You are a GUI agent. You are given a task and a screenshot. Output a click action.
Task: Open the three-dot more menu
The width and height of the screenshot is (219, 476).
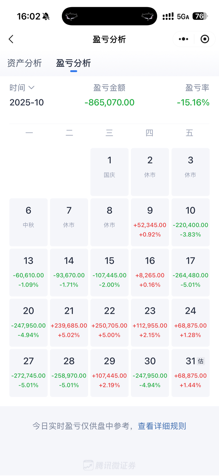pyautogui.click(x=183, y=39)
